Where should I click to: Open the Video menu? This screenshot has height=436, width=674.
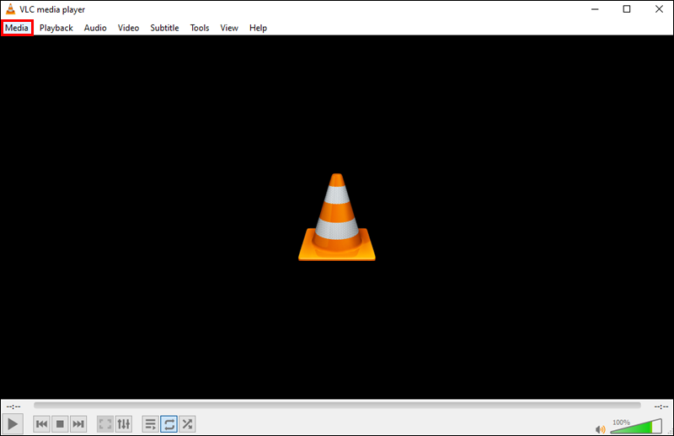click(128, 28)
